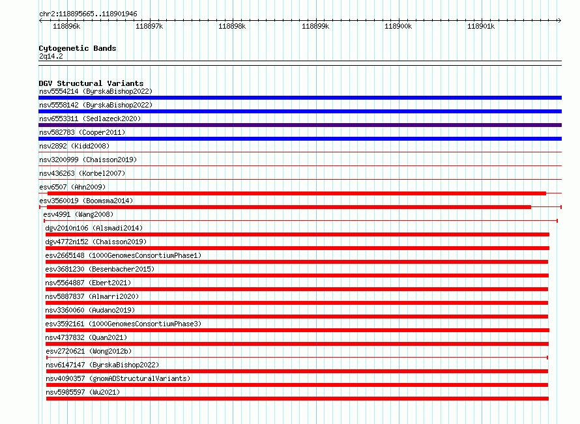Image resolution: width=580 pixels, height=424 pixels.
Task: Click the blue bar under nsv5558142
Action: tap(300, 111)
